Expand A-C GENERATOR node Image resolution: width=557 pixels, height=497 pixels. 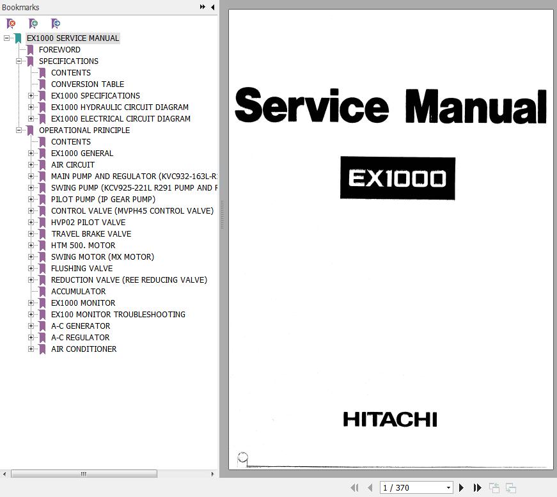[31, 326]
